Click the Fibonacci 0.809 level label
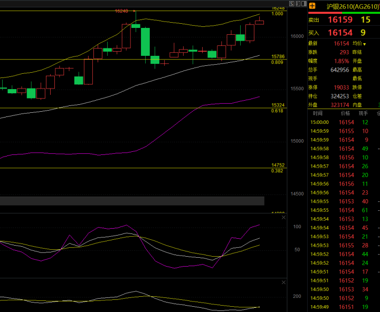Screen dimensions: 380x312 click(277, 62)
